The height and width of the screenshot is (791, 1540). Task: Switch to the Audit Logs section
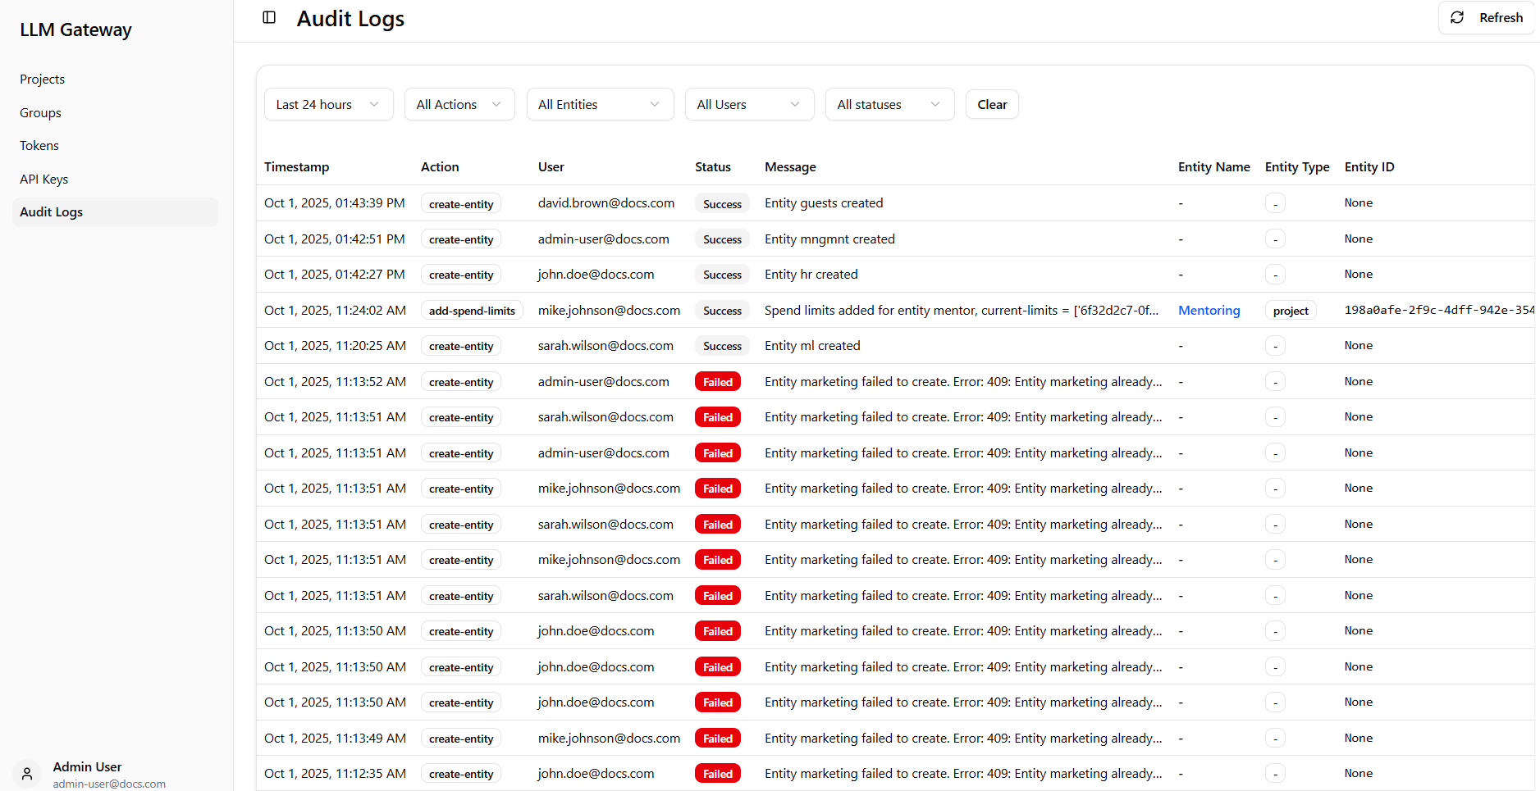click(x=51, y=211)
